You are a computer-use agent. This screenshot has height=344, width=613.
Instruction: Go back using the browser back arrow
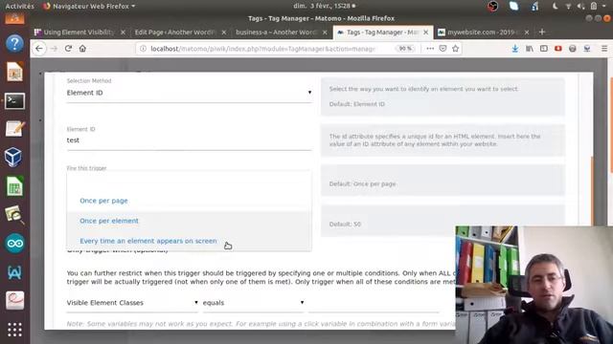39,49
